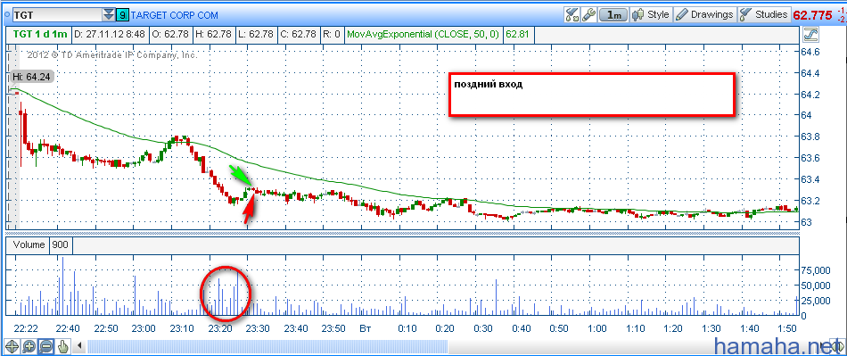Expand the TGT symbol dropdown arrow
The image size is (847, 356).
click(x=109, y=14)
